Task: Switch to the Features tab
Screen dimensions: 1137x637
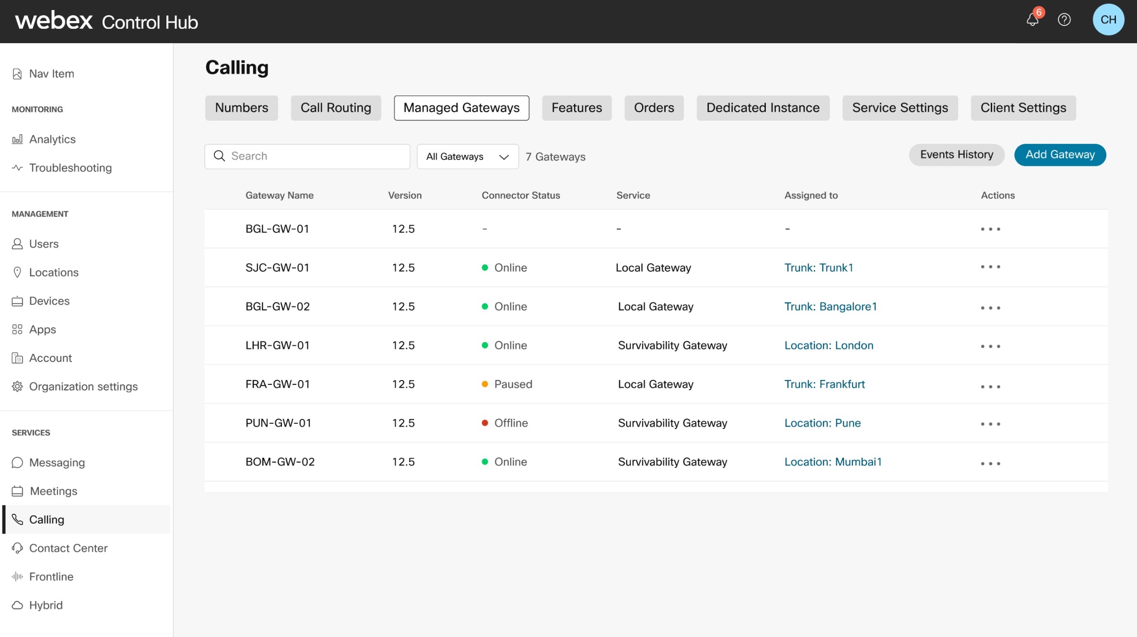Action: pos(576,108)
